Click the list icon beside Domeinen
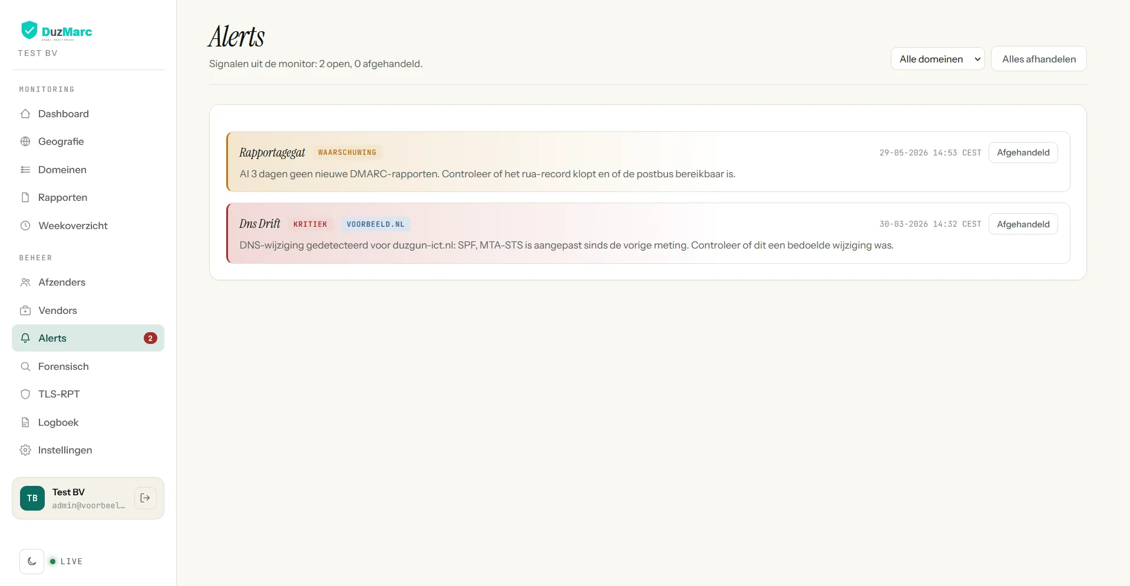 coord(25,170)
